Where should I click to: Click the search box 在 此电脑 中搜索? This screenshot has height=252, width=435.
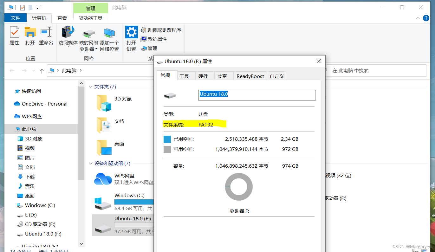pyautogui.click(x=376, y=70)
